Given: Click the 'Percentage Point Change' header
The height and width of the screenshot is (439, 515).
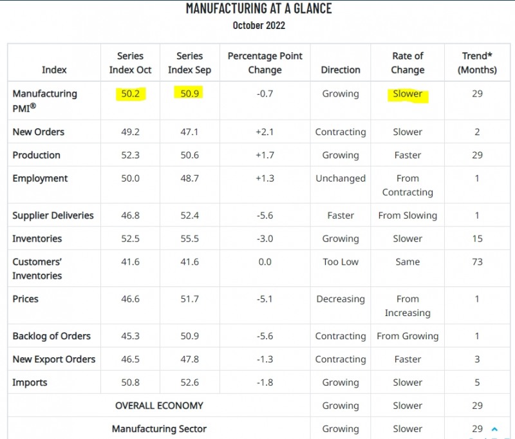Looking at the screenshot, I should (265, 62).
